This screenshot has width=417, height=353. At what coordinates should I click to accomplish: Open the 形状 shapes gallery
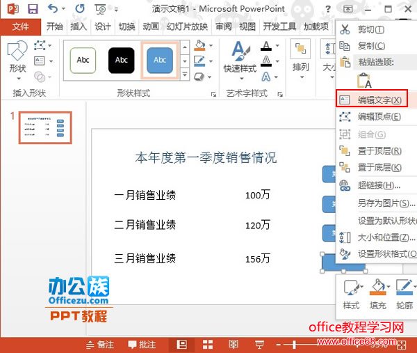pyautogui.click(x=17, y=61)
